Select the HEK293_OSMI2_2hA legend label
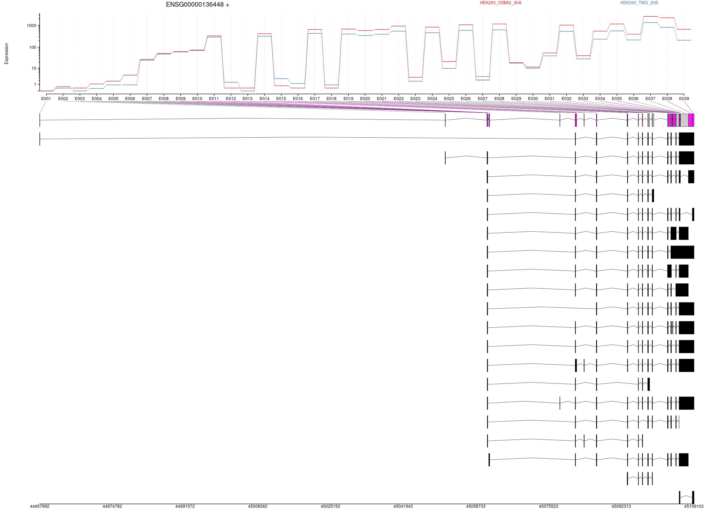The width and height of the screenshot is (727, 512). pyautogui.click(x=500, y=3)
